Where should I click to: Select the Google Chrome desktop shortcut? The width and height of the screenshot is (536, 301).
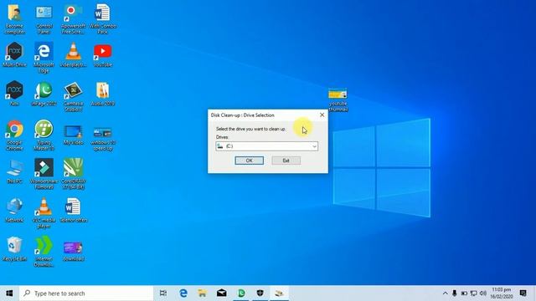click(x=14, y=135)
